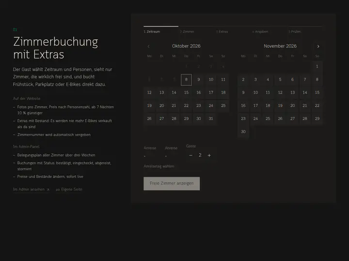This screenshot has height=261, width=349.
Task: Go to previous month in calendar
Action: [x=149, y=46]
